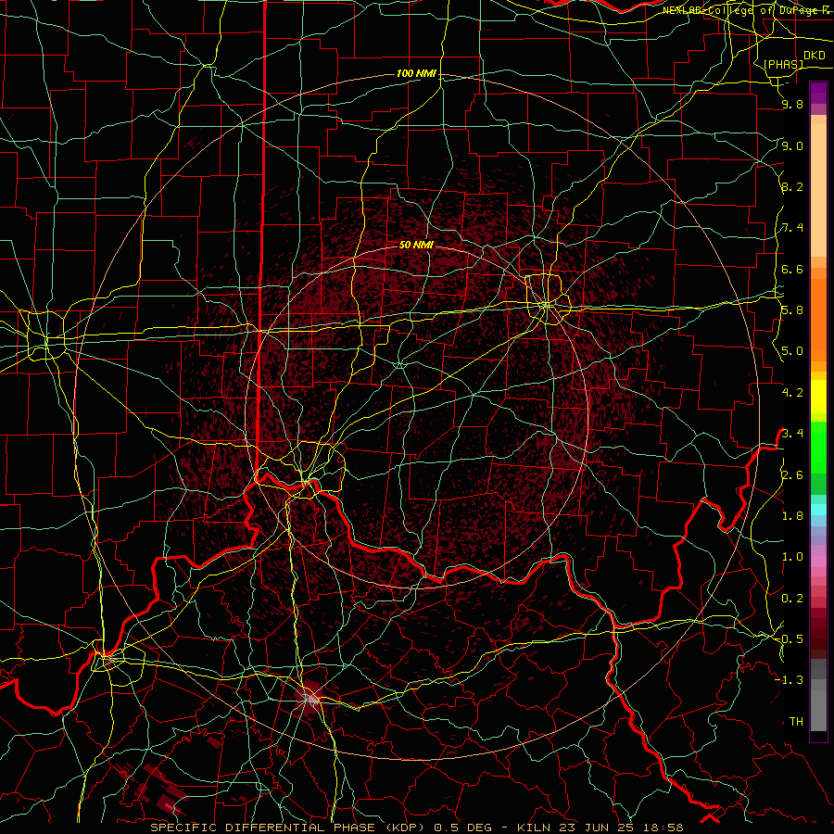Viewport: 834px width, 834px height.
Task: Click the "23 JUN 25 18:58" timestamp
Action: pyautogui.click(x=621, y=828)
